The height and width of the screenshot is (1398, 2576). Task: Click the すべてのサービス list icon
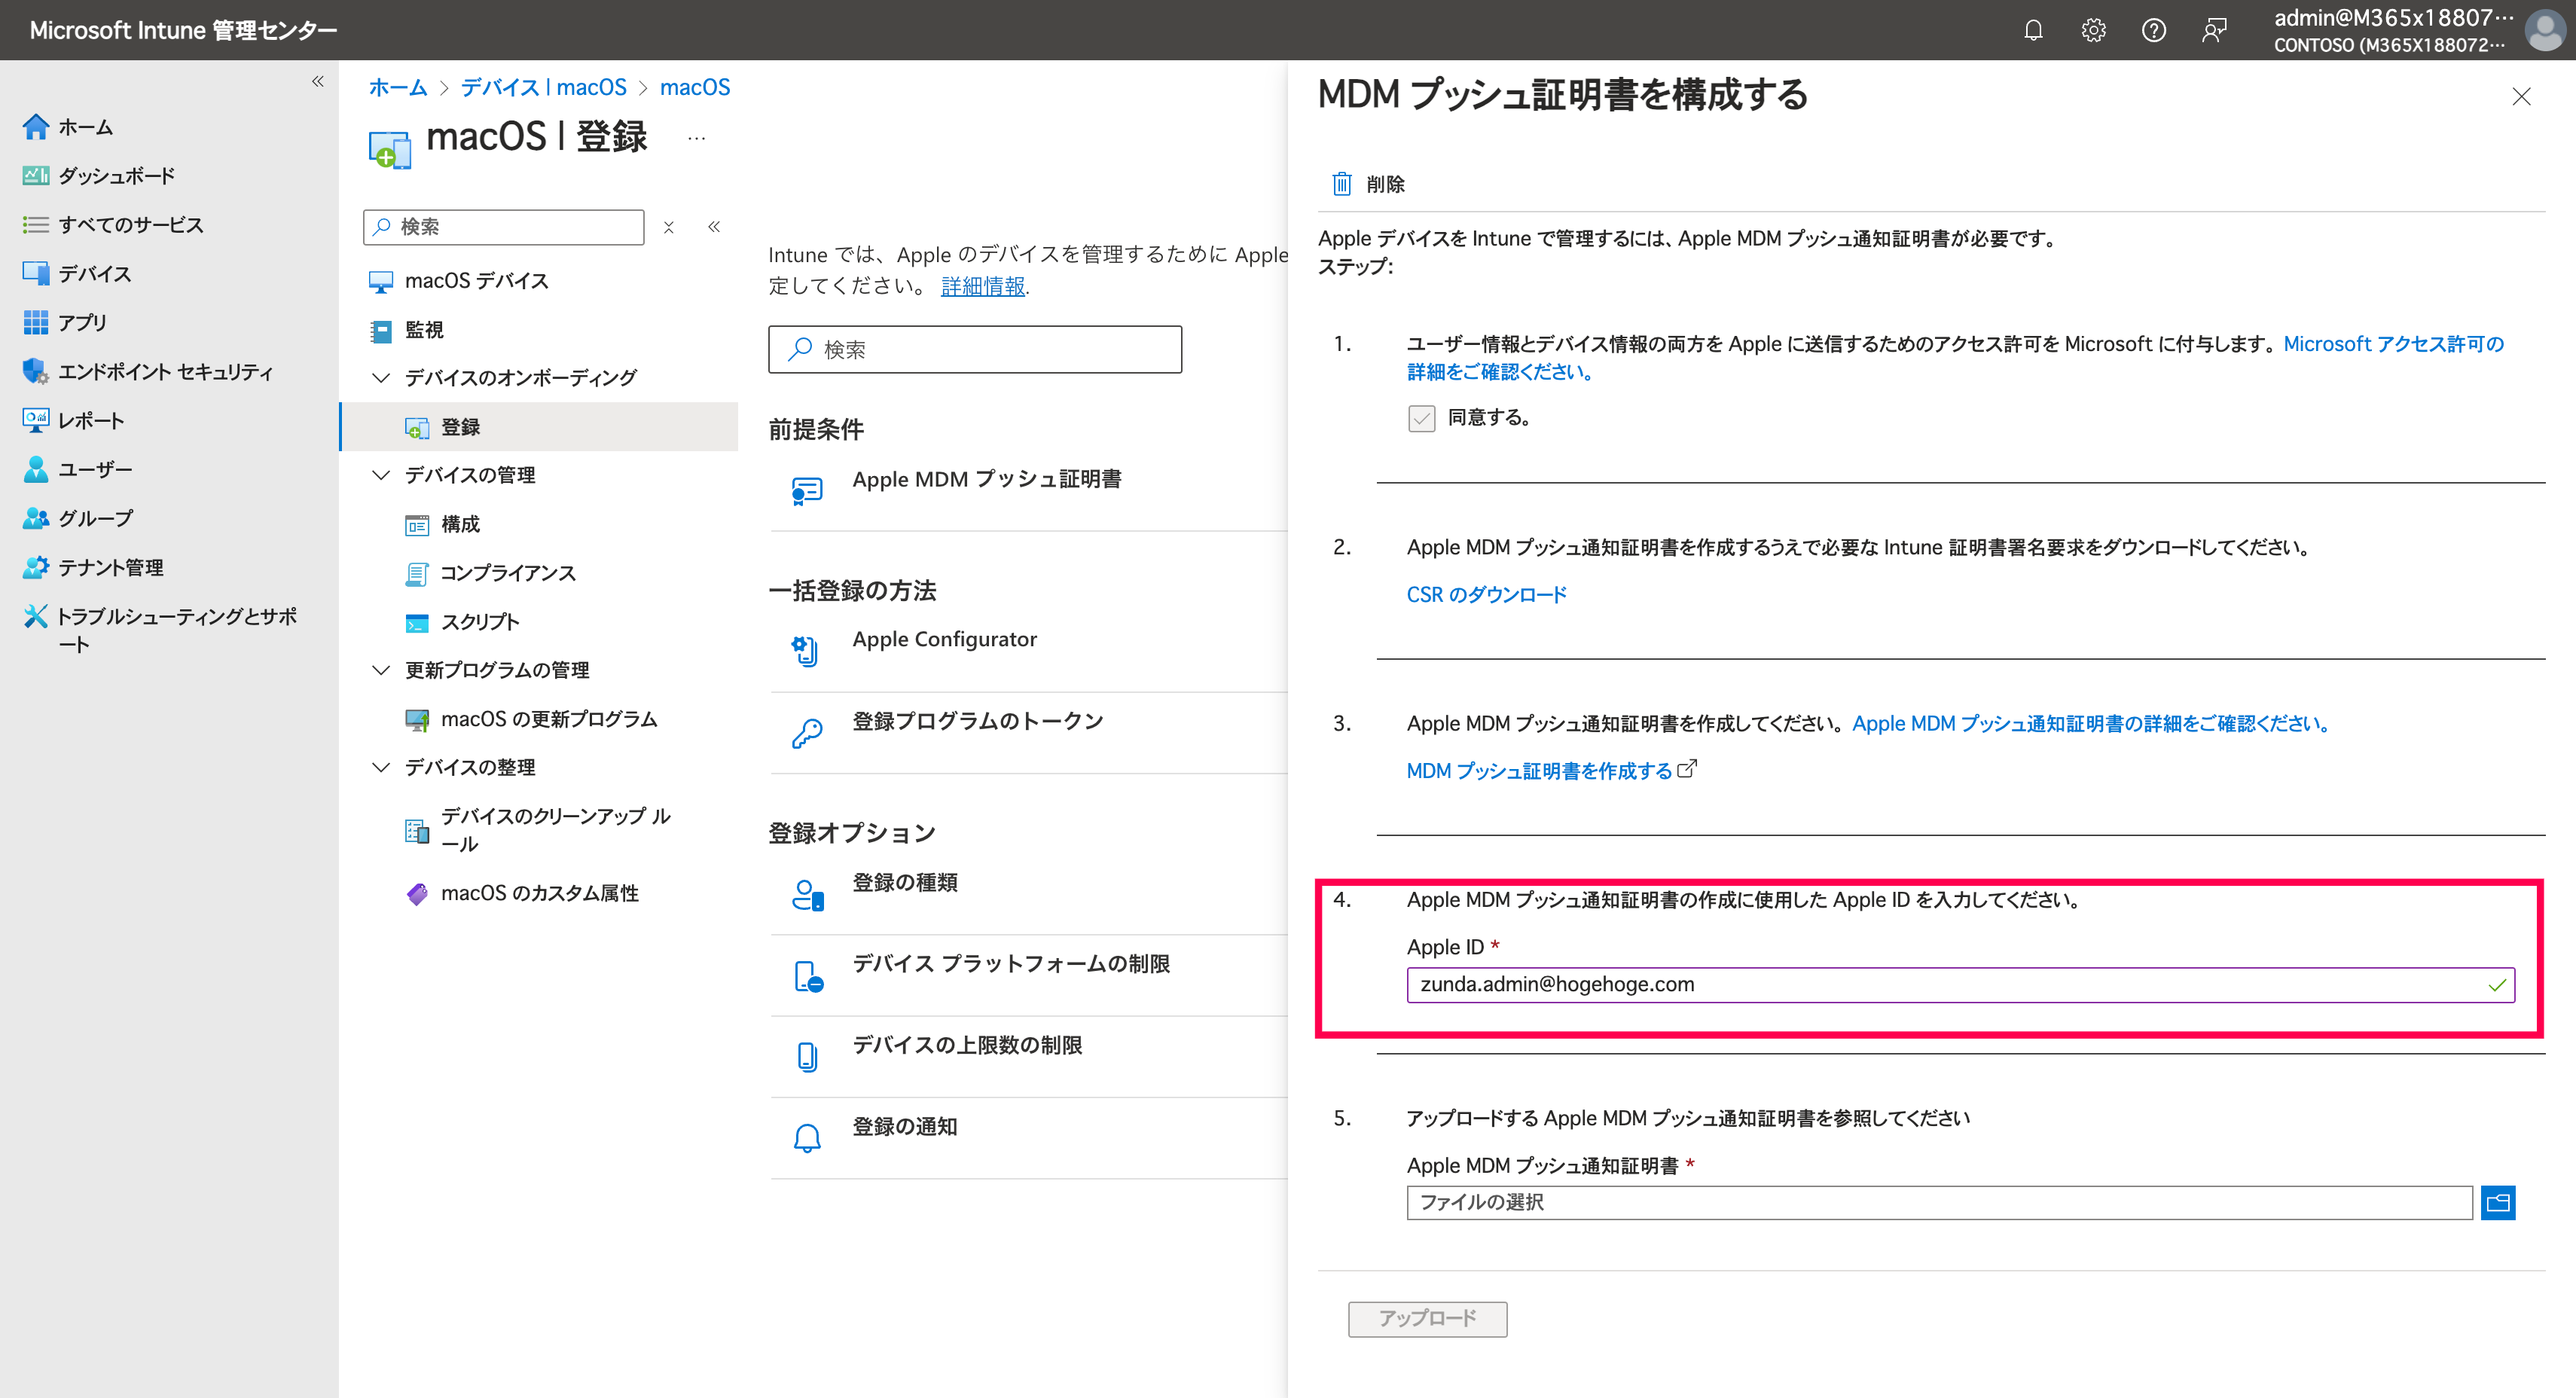(36, 225)
